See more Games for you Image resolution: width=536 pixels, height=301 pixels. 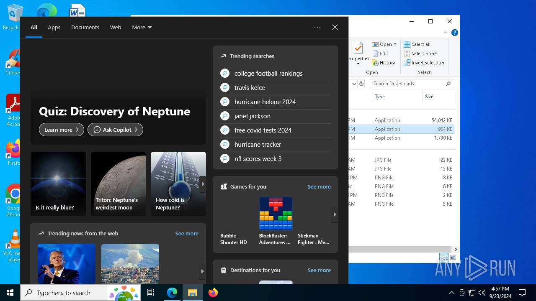tap(319, 186)
